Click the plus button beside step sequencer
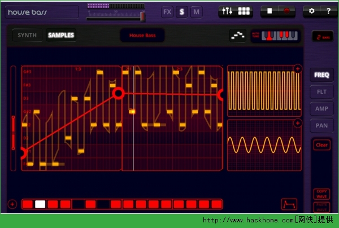This screenshot has height=228, width=339. tap(12, 204)
